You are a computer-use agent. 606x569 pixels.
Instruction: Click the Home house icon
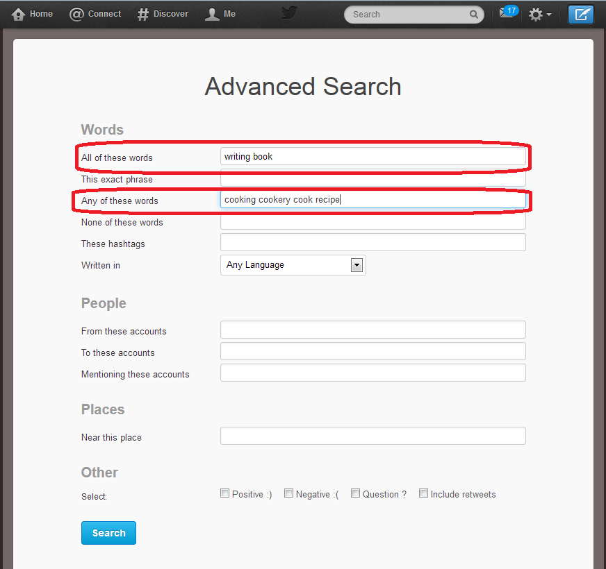pos(19,15)
